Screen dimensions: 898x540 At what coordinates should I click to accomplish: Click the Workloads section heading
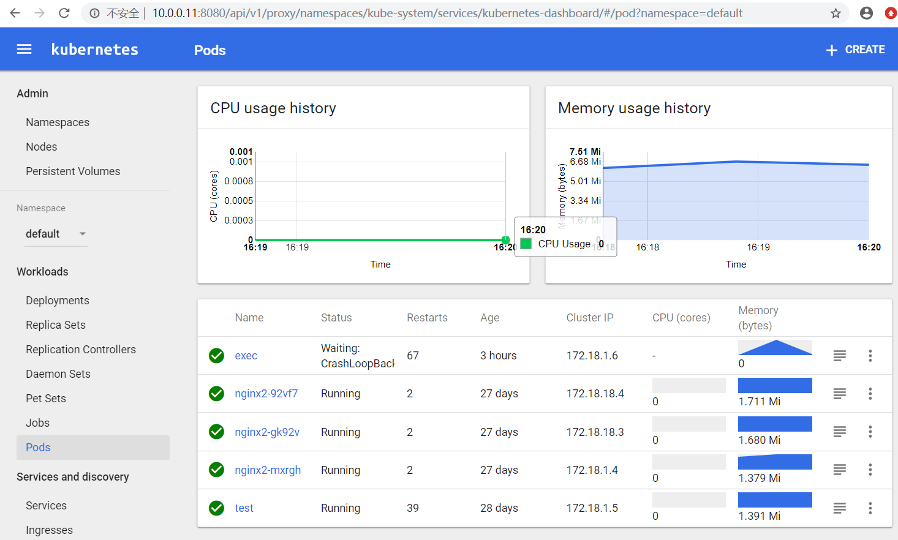42,272
